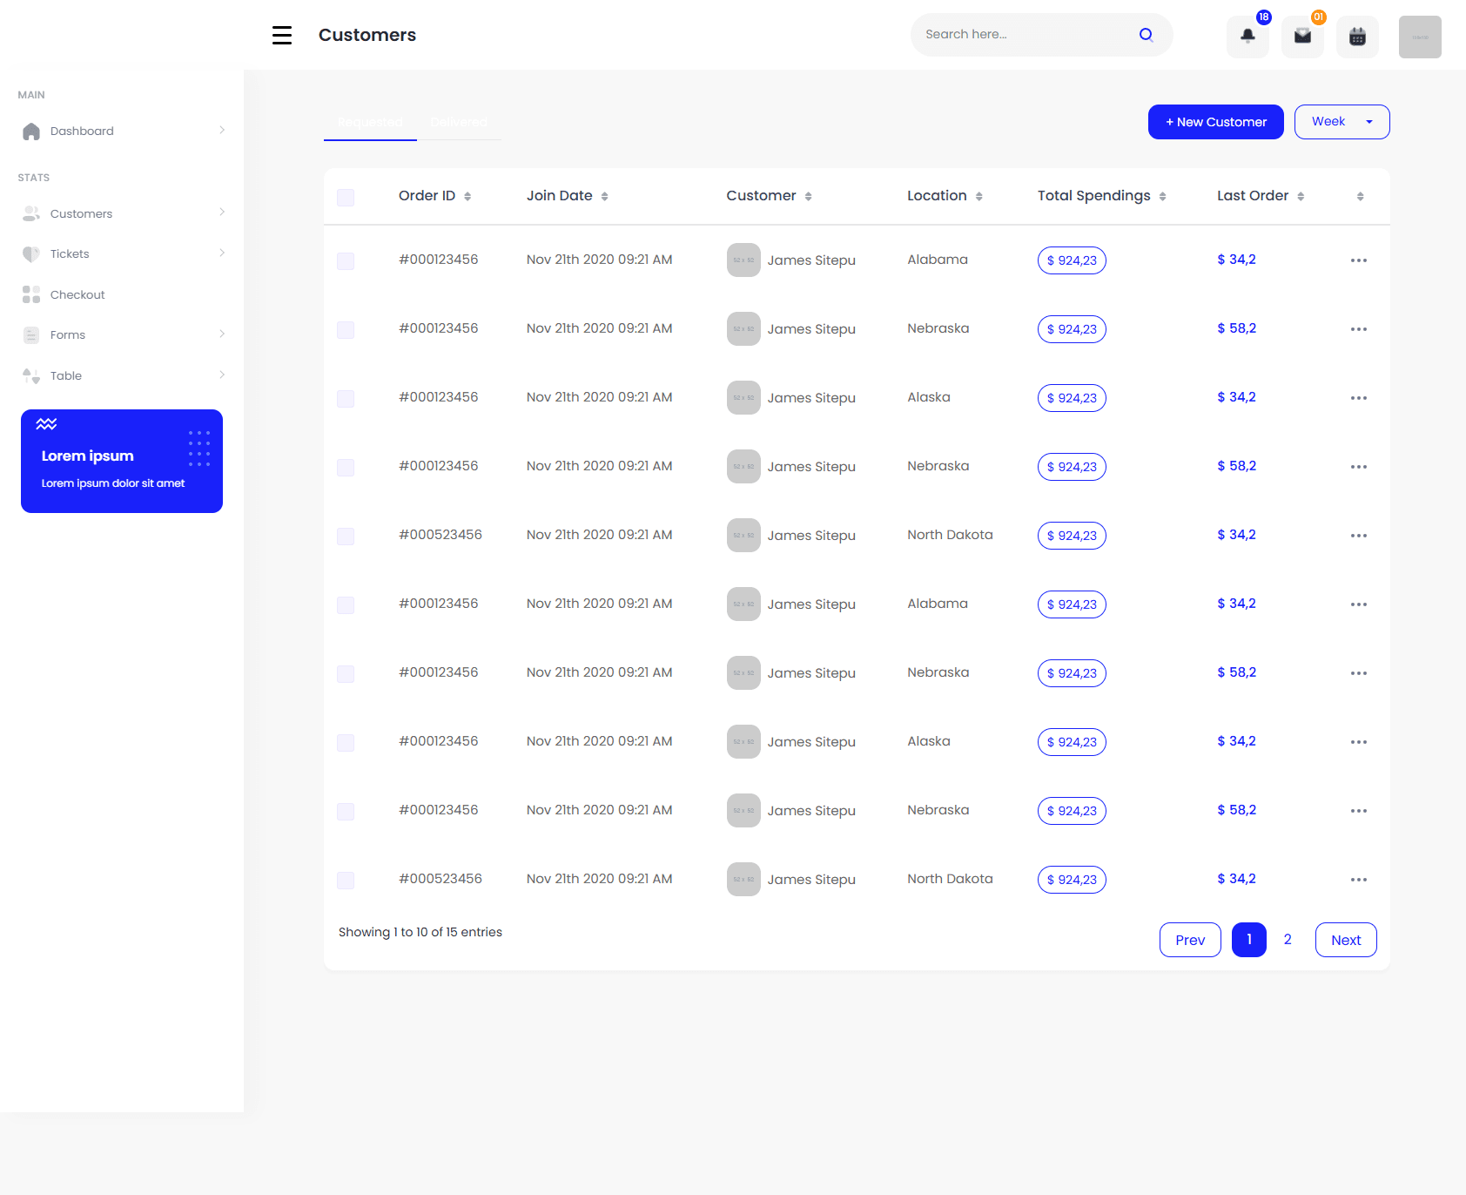Open the Checkout section icon
Image resolution: width=1466 pixels, height=1195 pixels.
(x=31, y=294)
